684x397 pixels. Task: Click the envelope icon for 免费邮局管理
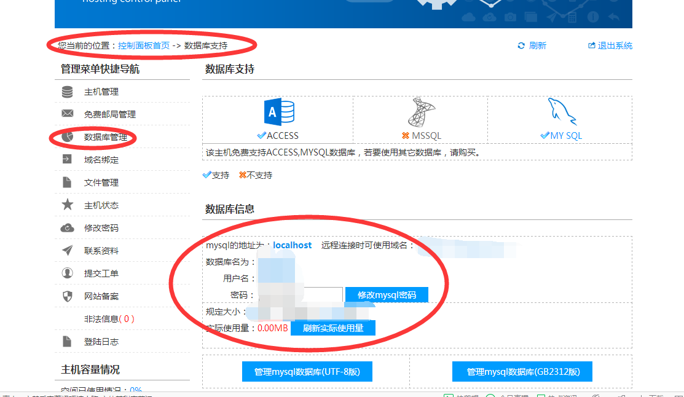pyautogui.click(x=67, y=114)
